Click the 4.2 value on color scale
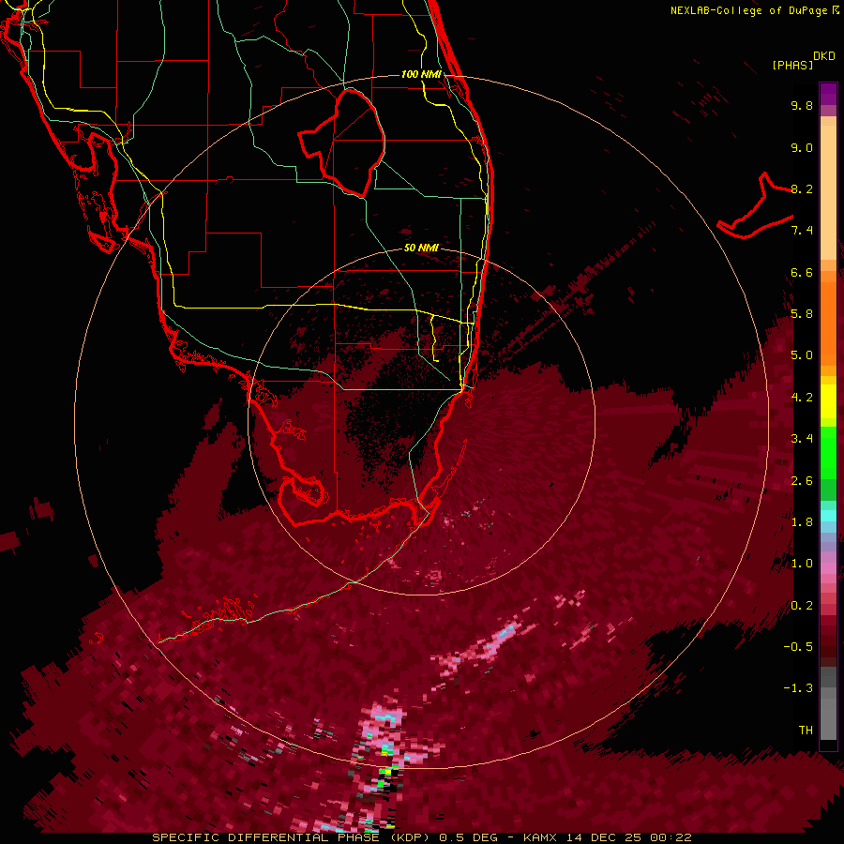 [x=802, y=398]
